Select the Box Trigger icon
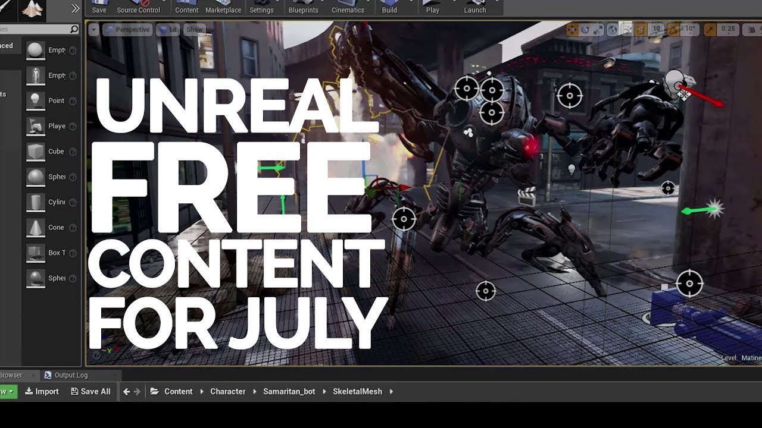 tap(36, 253)
